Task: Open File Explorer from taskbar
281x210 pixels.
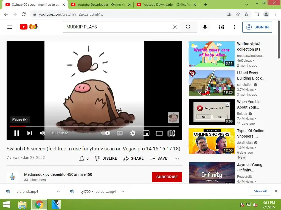Action: (x=22, y=205)
